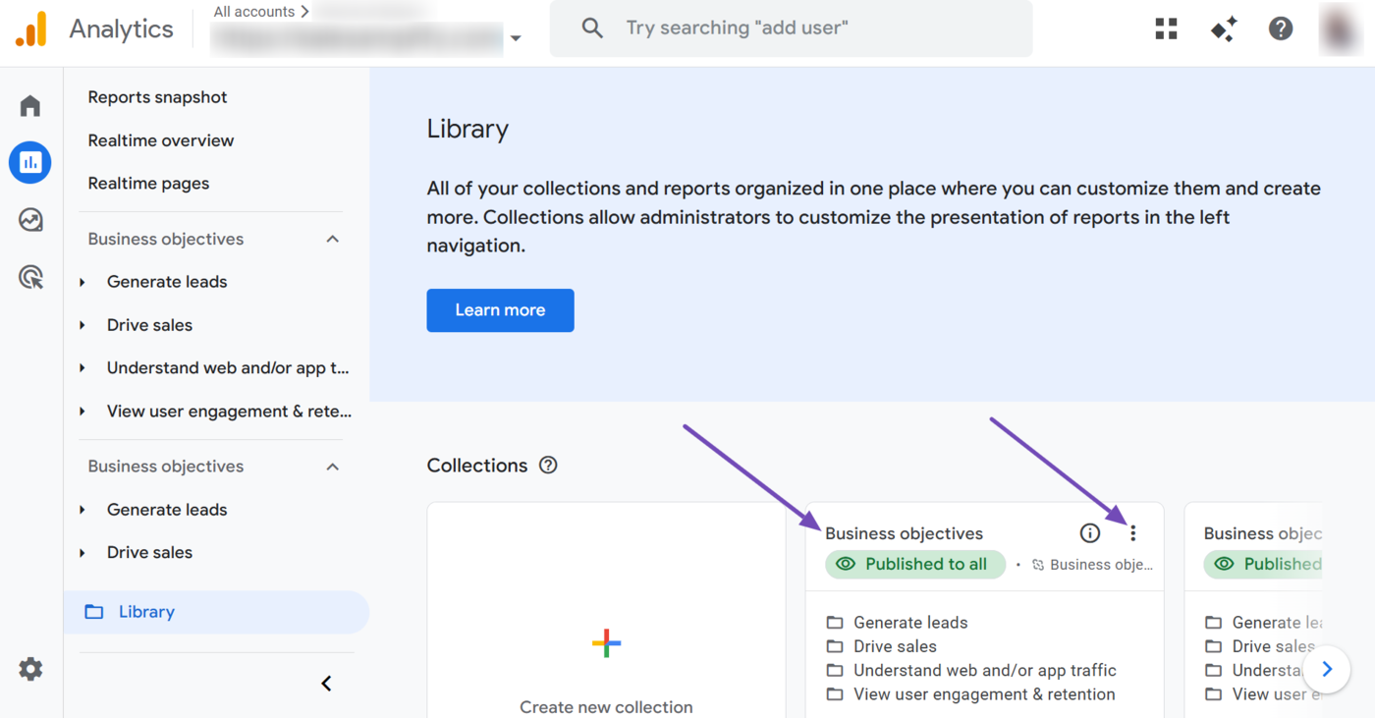Open Realtime overview from the sidebar

tap(160, 139)
